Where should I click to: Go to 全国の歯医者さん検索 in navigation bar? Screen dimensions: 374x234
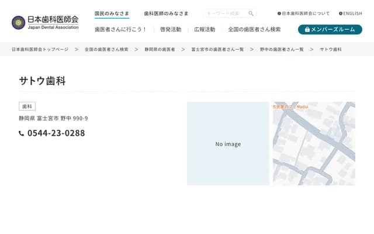point(254,29)
